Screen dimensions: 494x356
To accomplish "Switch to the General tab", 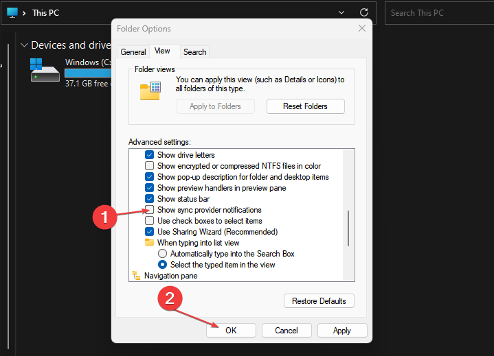I will pyautogui.click(x=133, y=52).
